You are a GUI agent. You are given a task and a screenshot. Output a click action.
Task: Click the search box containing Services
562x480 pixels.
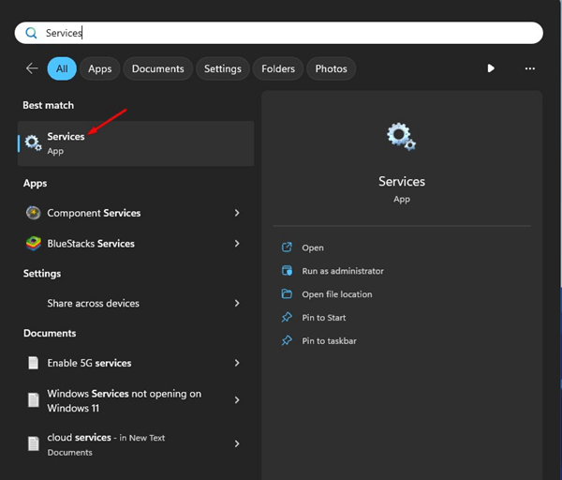coord(281,33)
